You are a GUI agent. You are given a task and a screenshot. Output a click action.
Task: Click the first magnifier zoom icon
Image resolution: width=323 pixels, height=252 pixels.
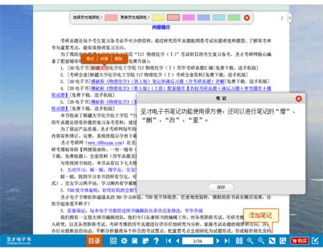pyautogui.click(x=250, y=241)
